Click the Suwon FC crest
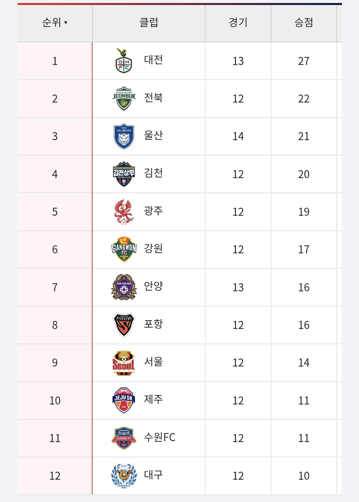 [124, 438]
